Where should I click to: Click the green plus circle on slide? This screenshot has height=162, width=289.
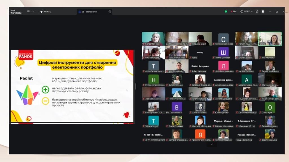45,90
